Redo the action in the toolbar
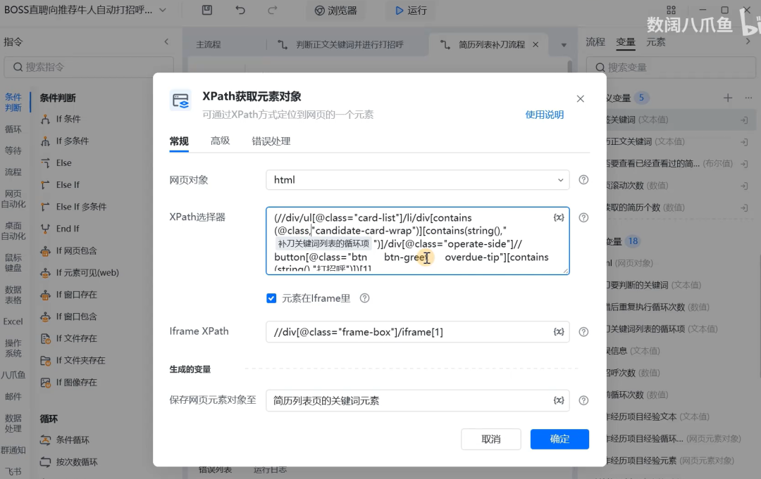 click(272, 10)
